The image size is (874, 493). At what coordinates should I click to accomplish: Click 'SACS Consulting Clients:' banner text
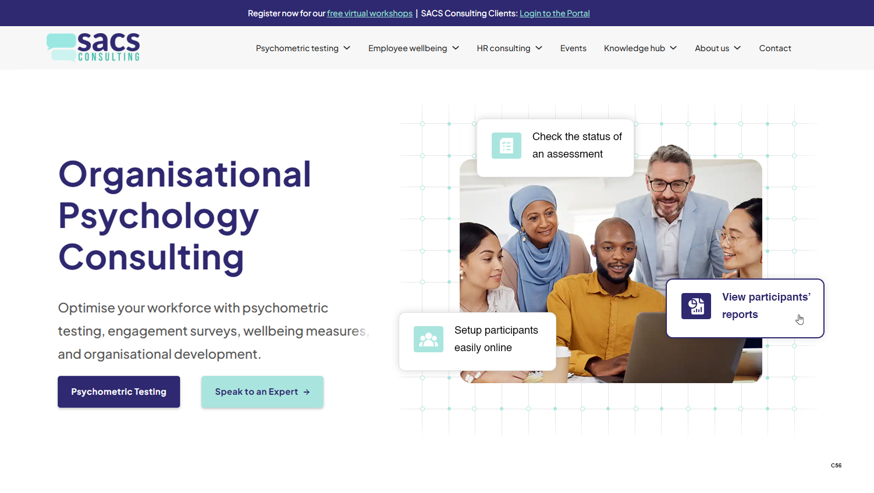[469, 13]
